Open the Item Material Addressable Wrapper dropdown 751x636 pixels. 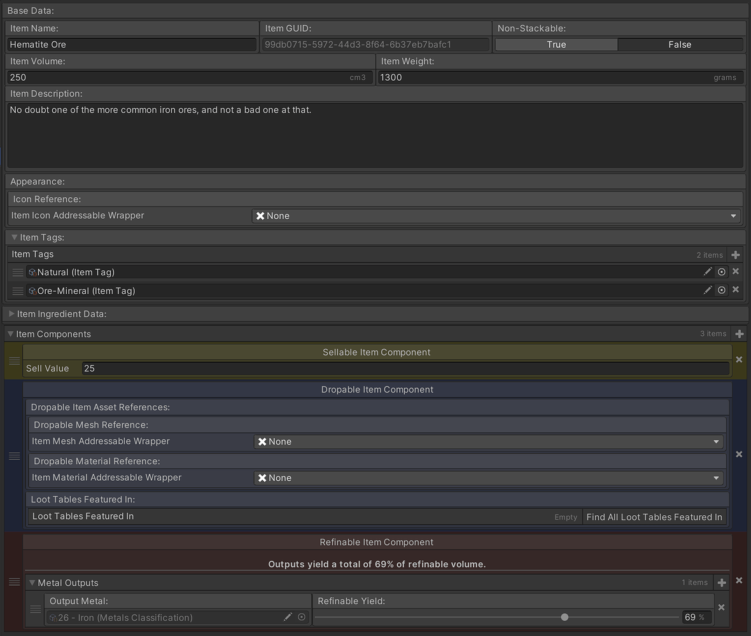715,478
